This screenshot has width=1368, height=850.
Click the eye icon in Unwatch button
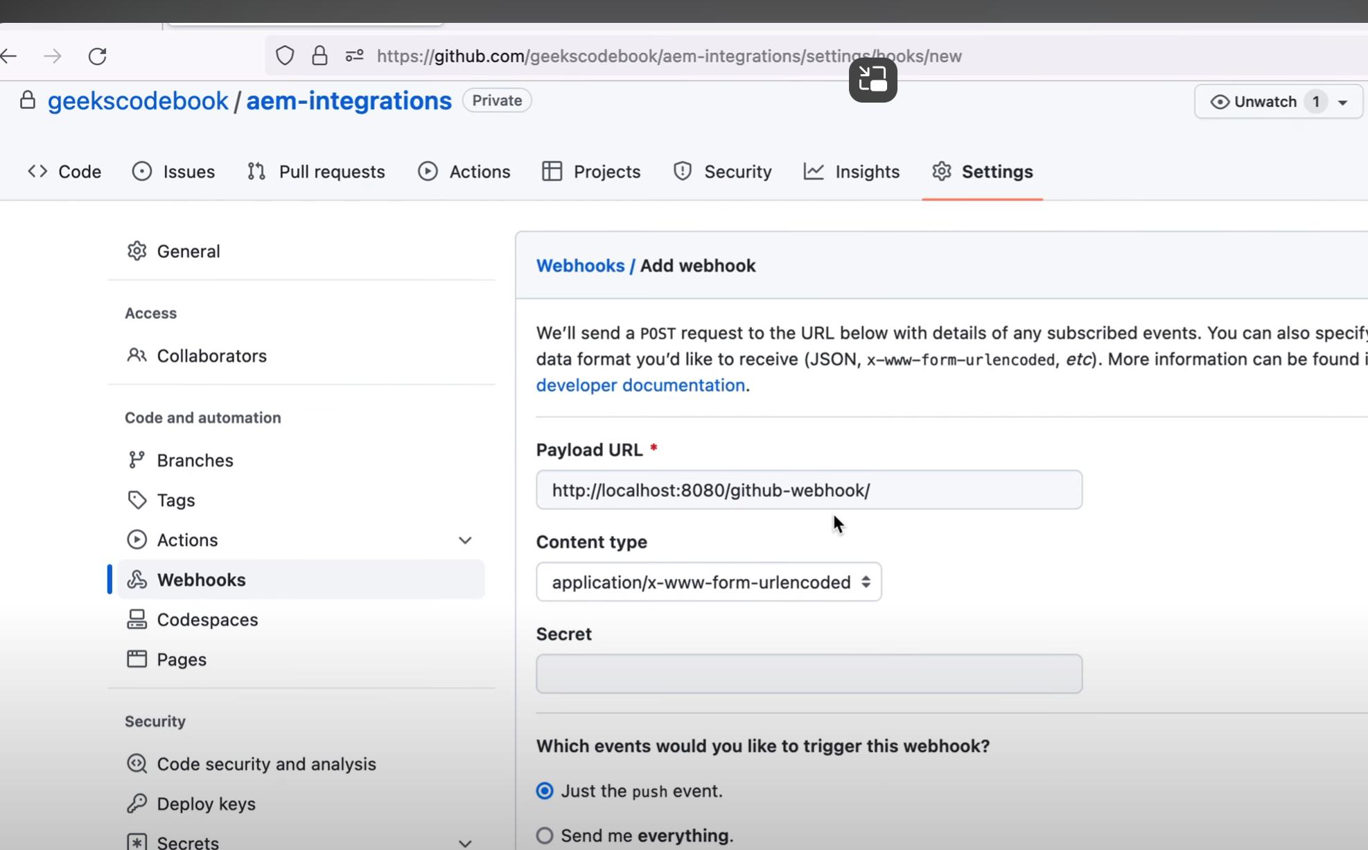pos(1220,102)
